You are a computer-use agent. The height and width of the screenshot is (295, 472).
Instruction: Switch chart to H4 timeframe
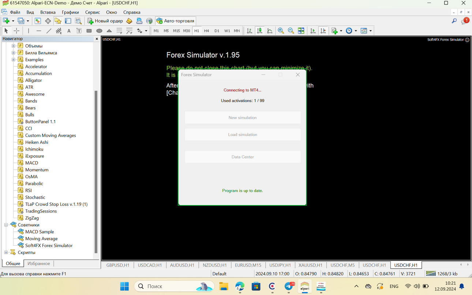pos(206,31)
